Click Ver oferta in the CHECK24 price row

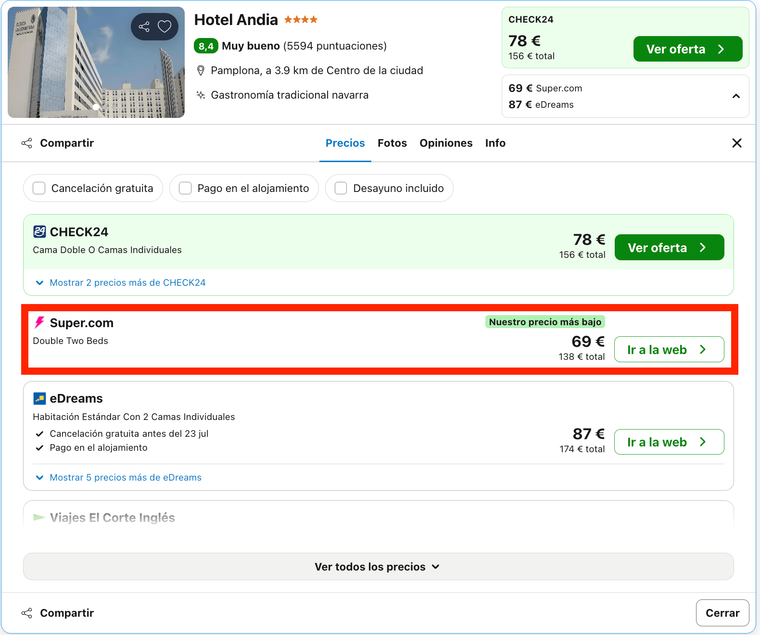point(669,247)
